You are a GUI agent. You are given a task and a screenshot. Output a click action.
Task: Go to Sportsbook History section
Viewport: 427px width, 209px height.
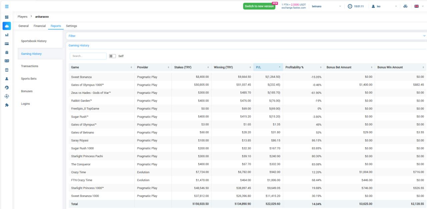click(34, 41)
